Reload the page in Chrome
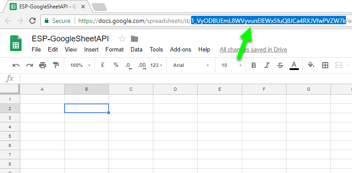 [33, 21]
